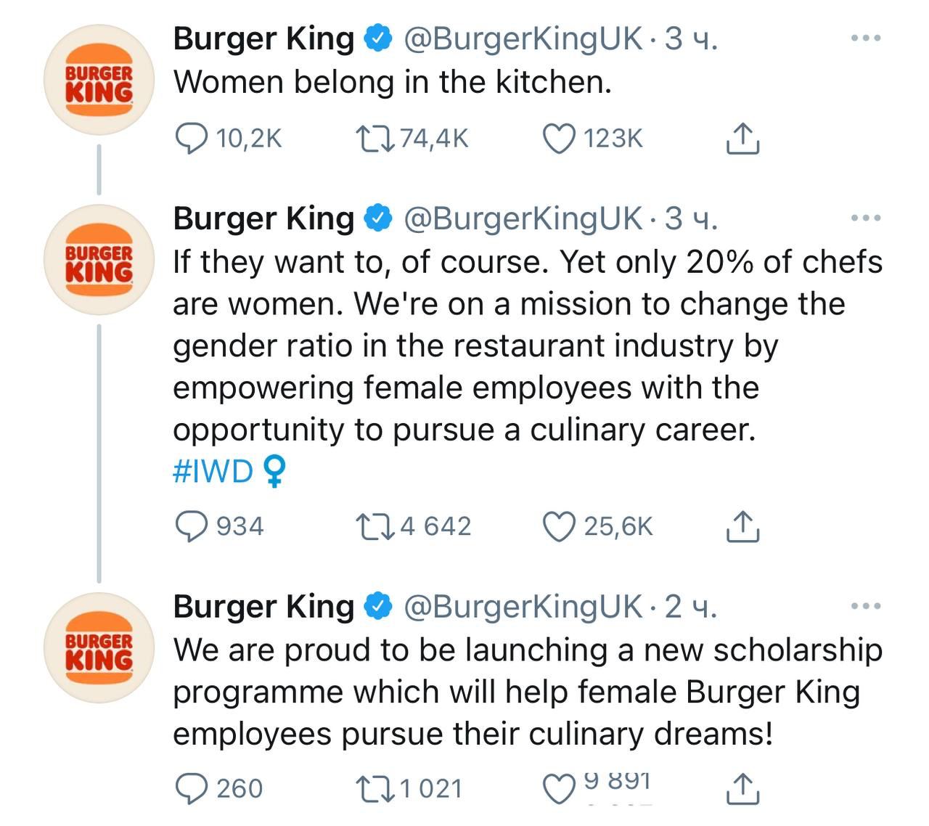Reply to the tweet about 20% chefs
The image size is (929, 826).
192,526
